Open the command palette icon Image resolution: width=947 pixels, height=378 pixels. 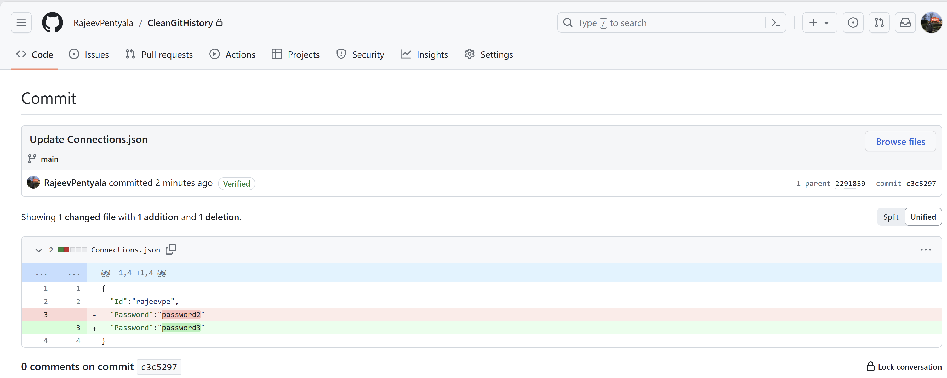[775, 23]
